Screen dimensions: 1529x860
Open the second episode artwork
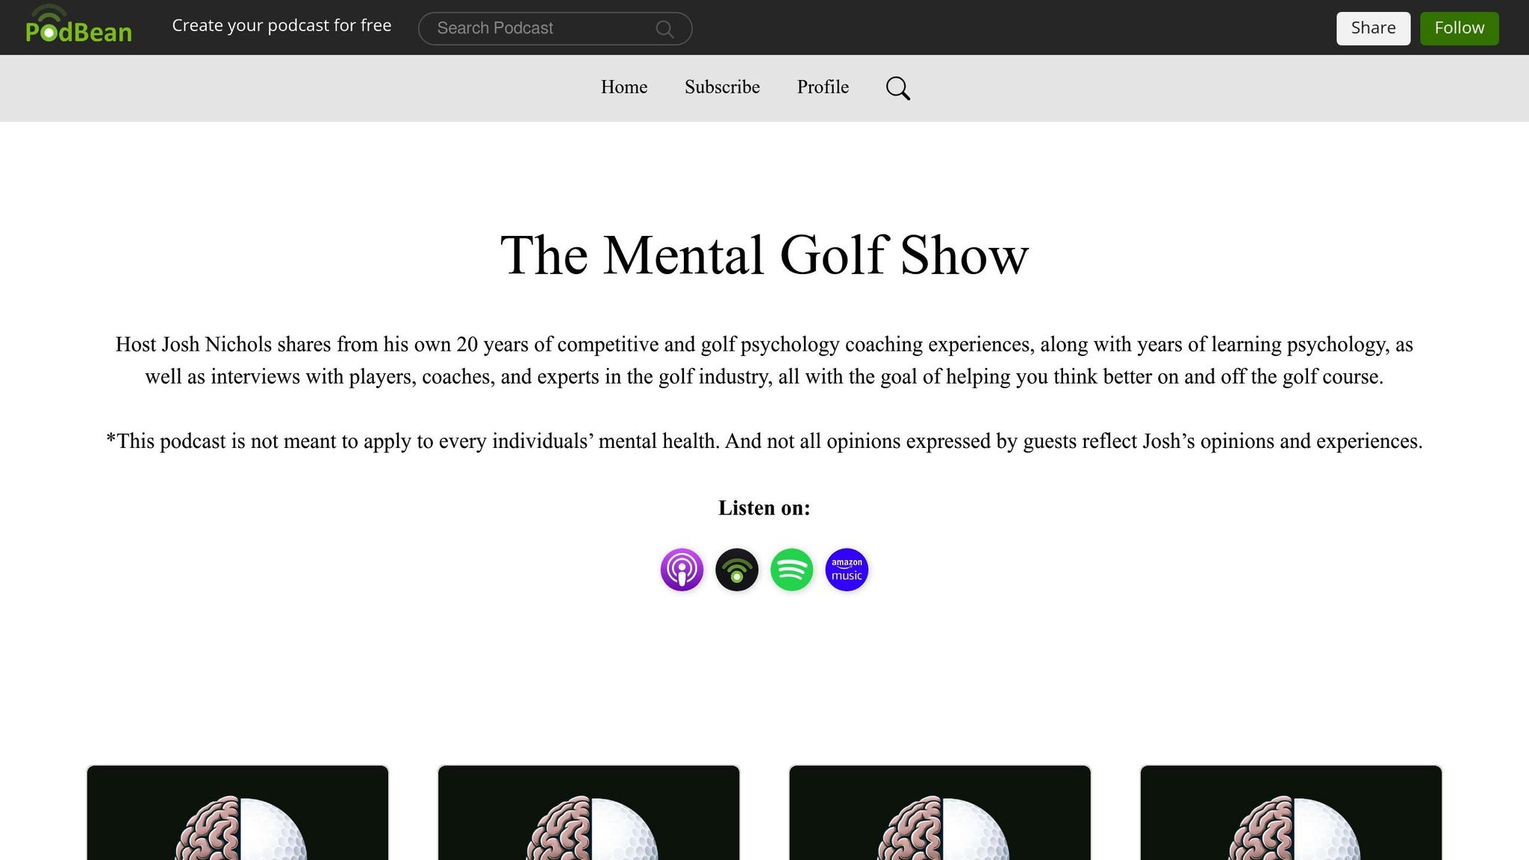click(588, 814)
